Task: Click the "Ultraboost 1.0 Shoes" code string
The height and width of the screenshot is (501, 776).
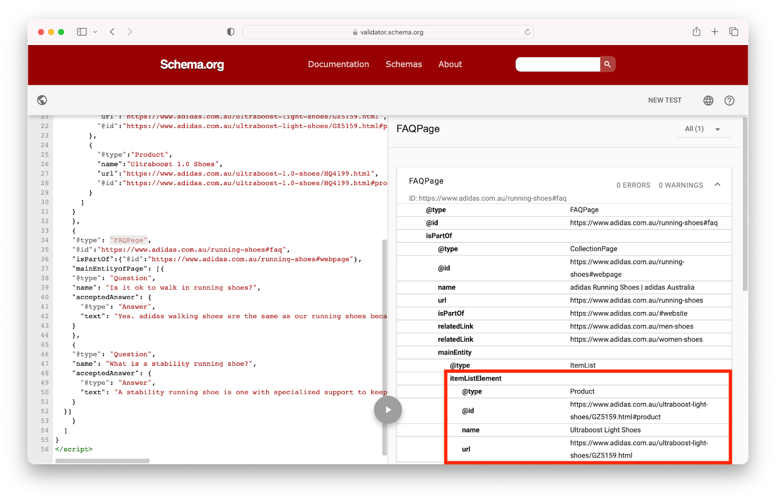Action: click(173, 164)
